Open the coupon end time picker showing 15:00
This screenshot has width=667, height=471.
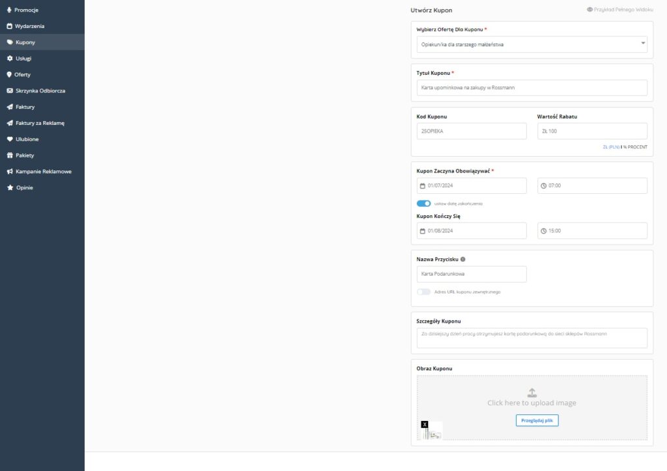(x=592, y=231)
